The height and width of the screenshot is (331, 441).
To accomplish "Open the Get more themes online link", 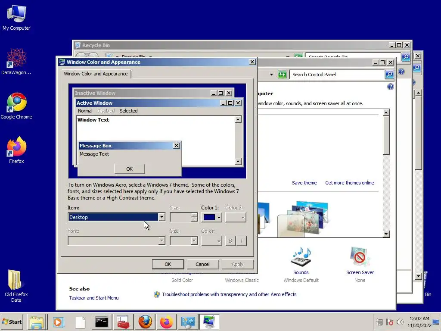I will (x=350, y=183).
